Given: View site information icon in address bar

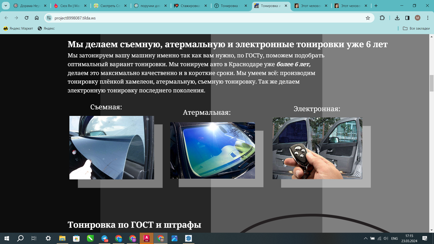Looking at the screenshot, I should (x=49, y=18).
